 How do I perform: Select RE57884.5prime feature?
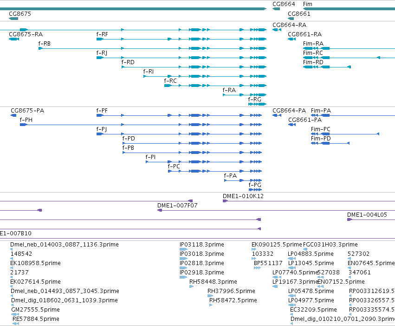36,319
